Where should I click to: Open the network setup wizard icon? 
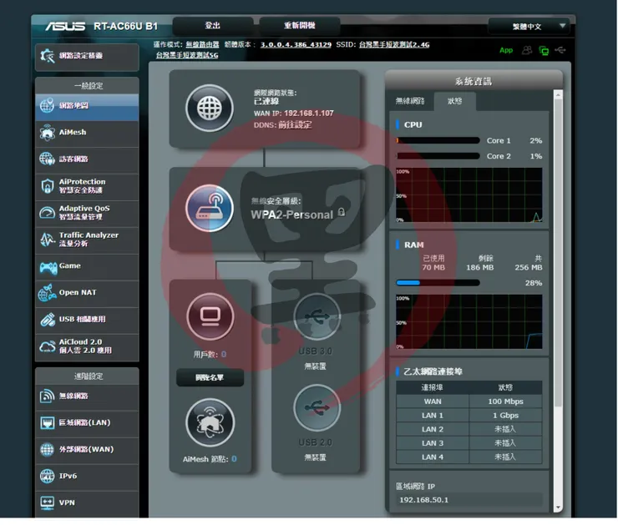point(48,56)
